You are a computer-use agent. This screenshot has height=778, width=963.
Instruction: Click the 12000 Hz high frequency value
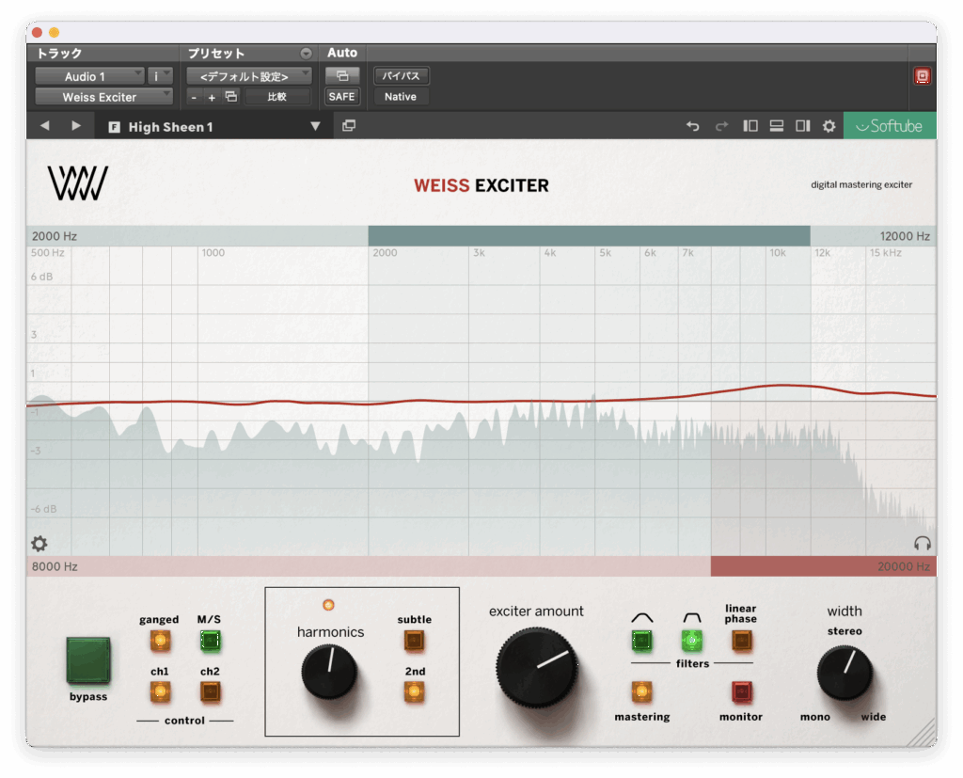pyautogui.click(x=905, y=236)
